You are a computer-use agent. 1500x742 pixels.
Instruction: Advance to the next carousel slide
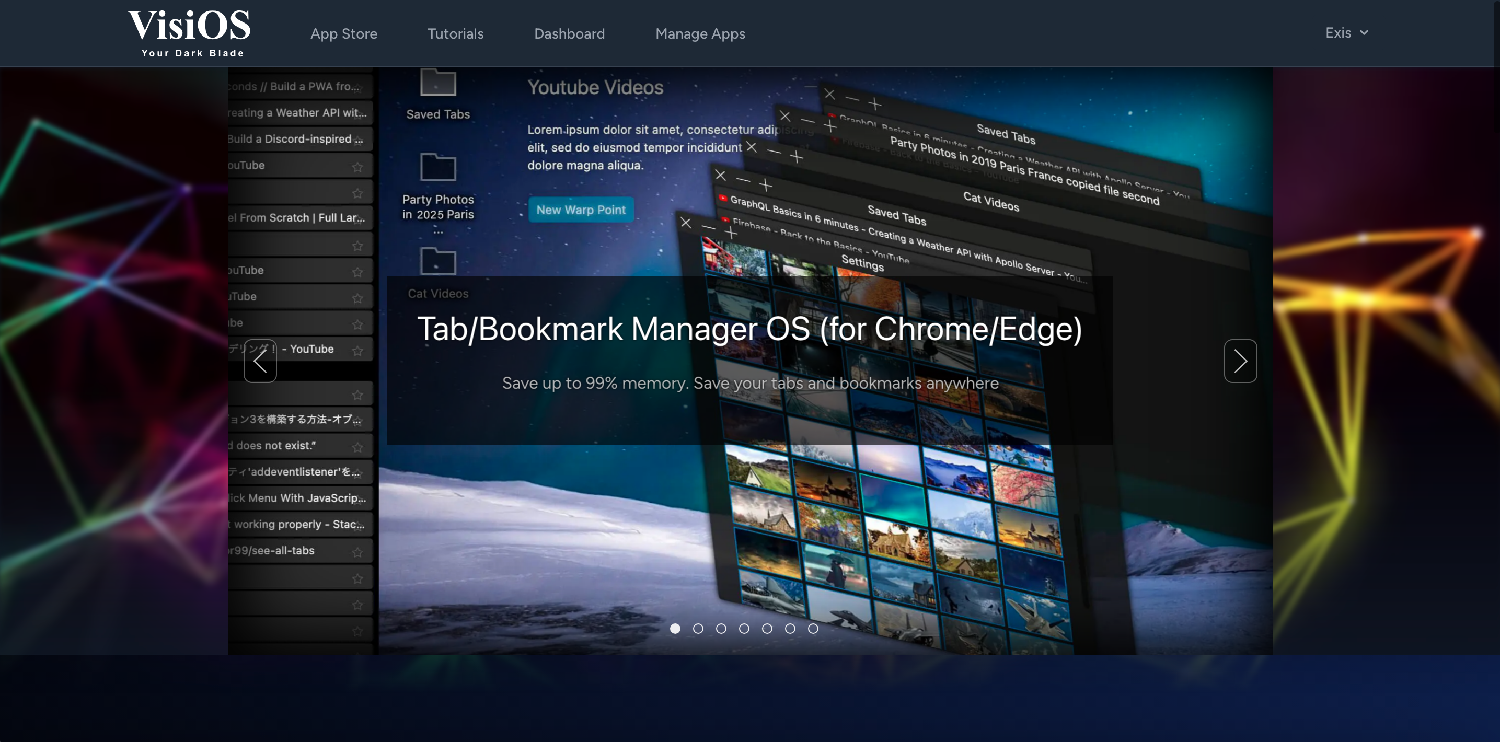pos(1240,361)
